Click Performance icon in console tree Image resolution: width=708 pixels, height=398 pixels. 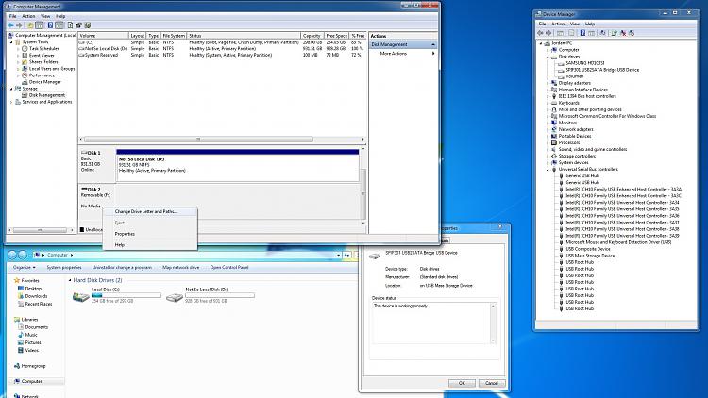point(25,75)
